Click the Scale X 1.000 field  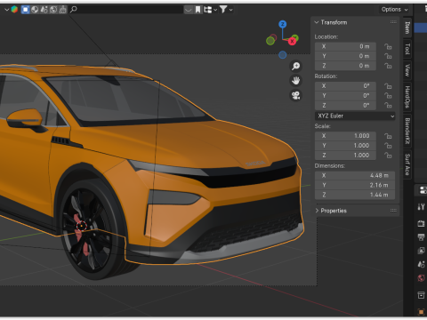(345, 136)
